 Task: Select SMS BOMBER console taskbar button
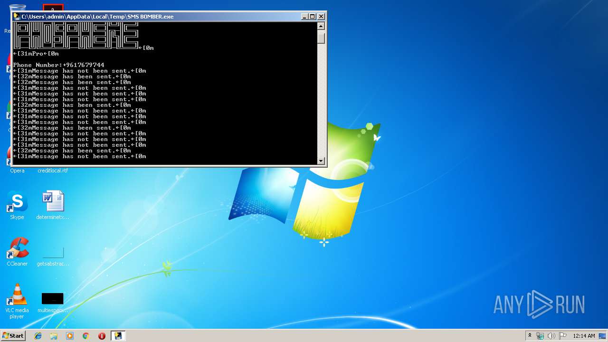118,336
